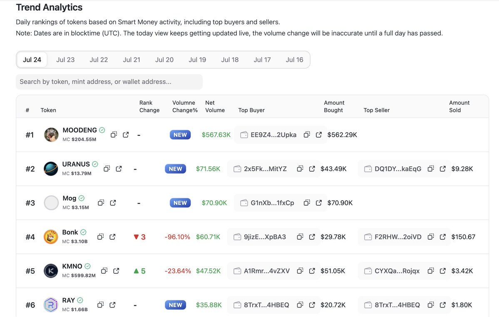The height and width of the screenshot is (317, 499).
Task: Open top buyer wallet 9jizE...XpBA3
Action: (265, 237)
